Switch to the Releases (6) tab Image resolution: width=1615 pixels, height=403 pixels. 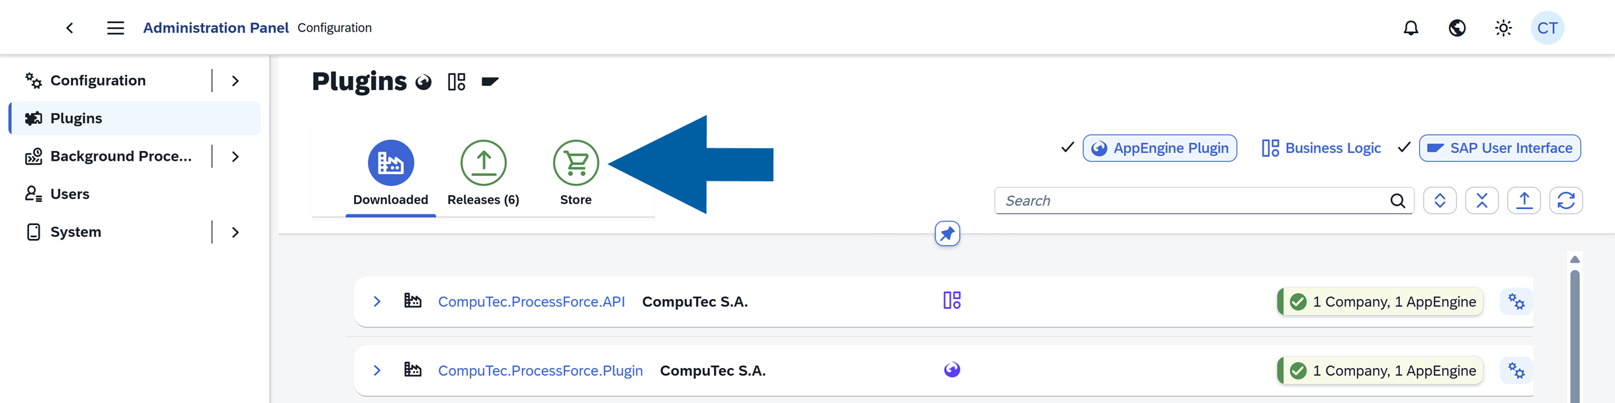tap(483, 173)
